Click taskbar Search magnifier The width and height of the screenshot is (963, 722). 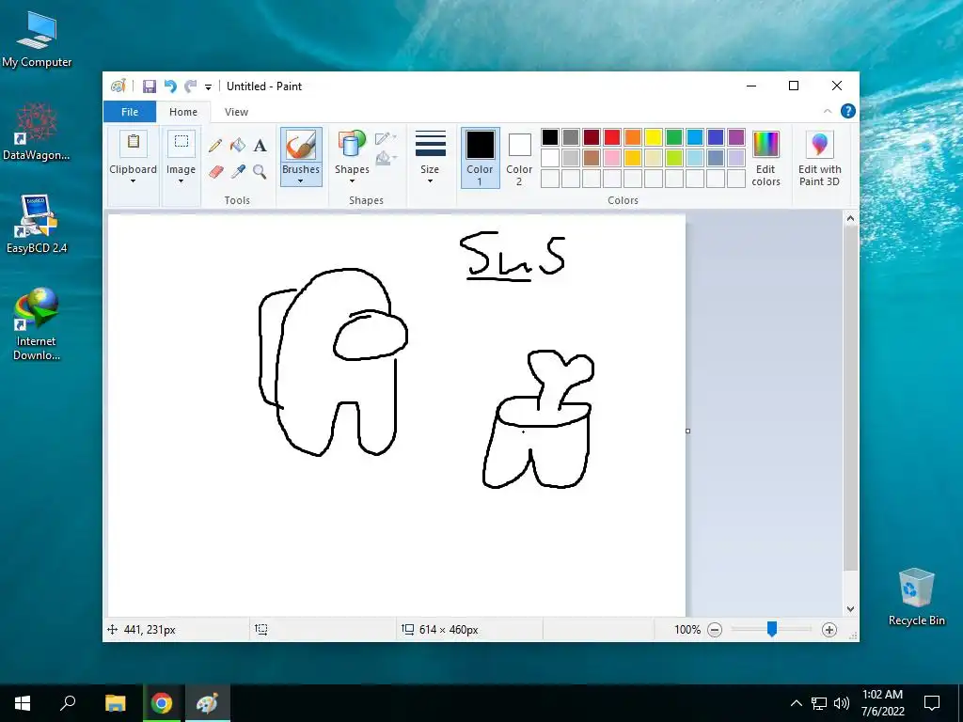68,703
